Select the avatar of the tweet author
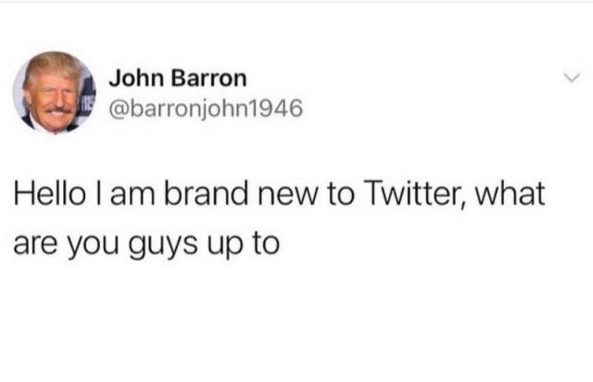593x382 pixels. (54, 93)
